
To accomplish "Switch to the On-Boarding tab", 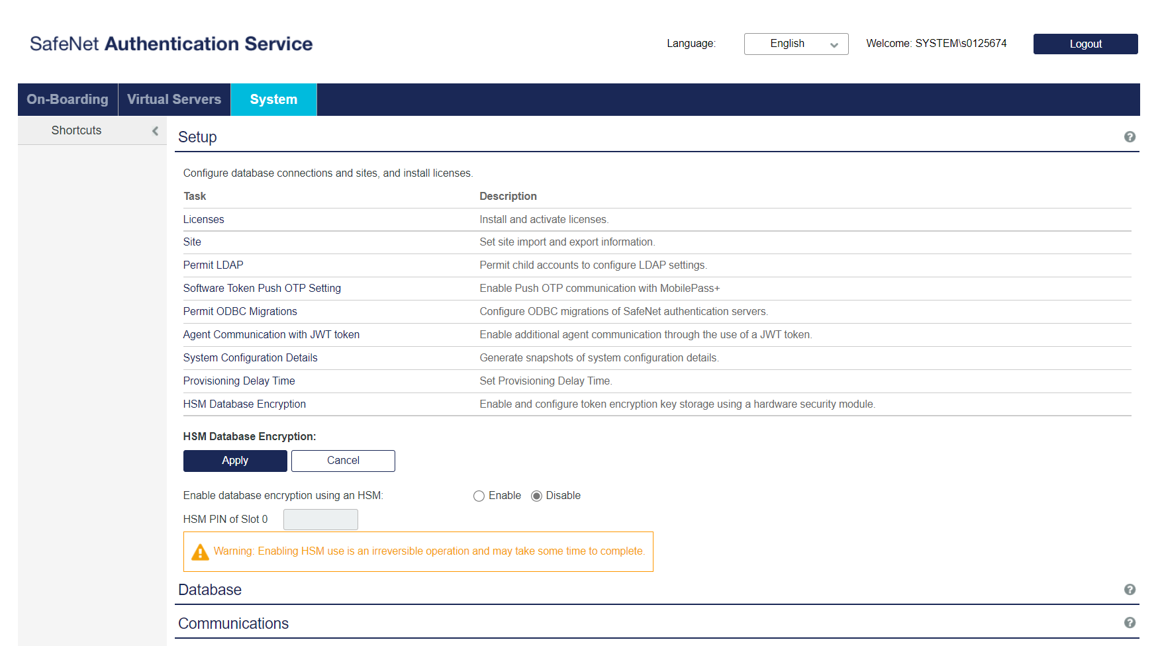I will tap(67, 99).
